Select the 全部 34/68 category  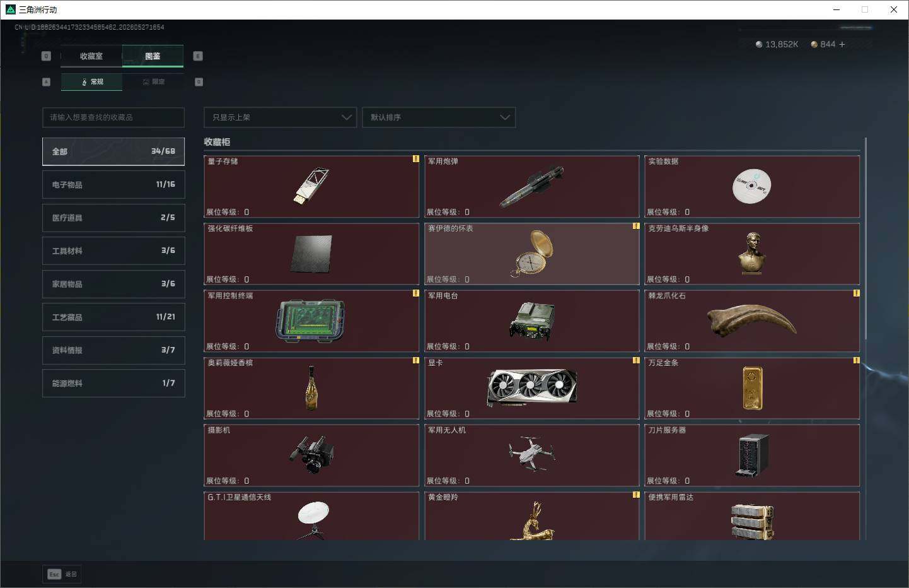(x=113, y=151)
